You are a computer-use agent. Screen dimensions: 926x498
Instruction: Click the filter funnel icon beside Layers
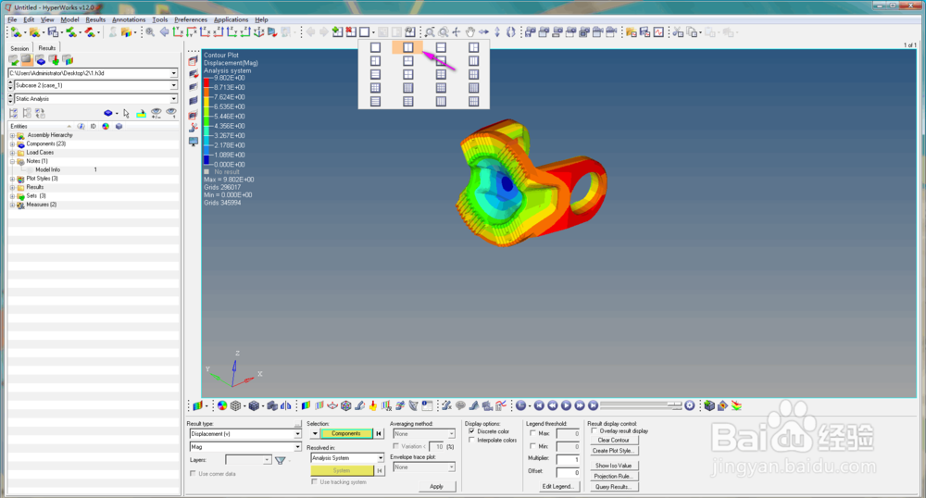(x=281, y=460)
